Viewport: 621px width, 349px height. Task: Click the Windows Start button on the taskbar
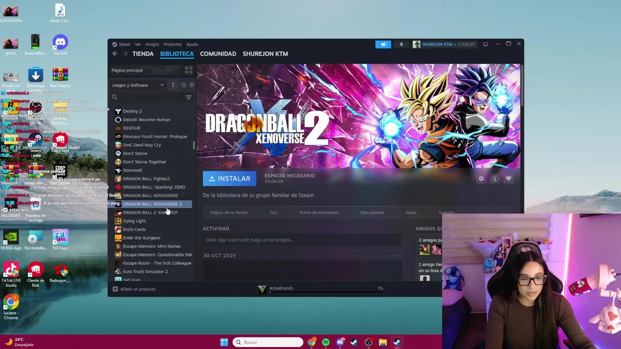pyautogui.click(x=224, y=342)
